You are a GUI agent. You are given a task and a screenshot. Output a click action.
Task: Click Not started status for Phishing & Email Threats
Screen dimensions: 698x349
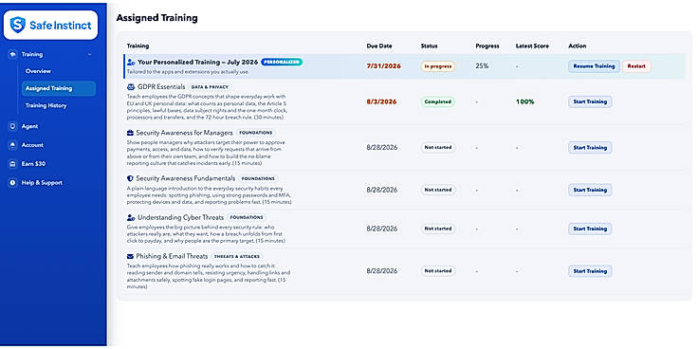pos(438,270)
